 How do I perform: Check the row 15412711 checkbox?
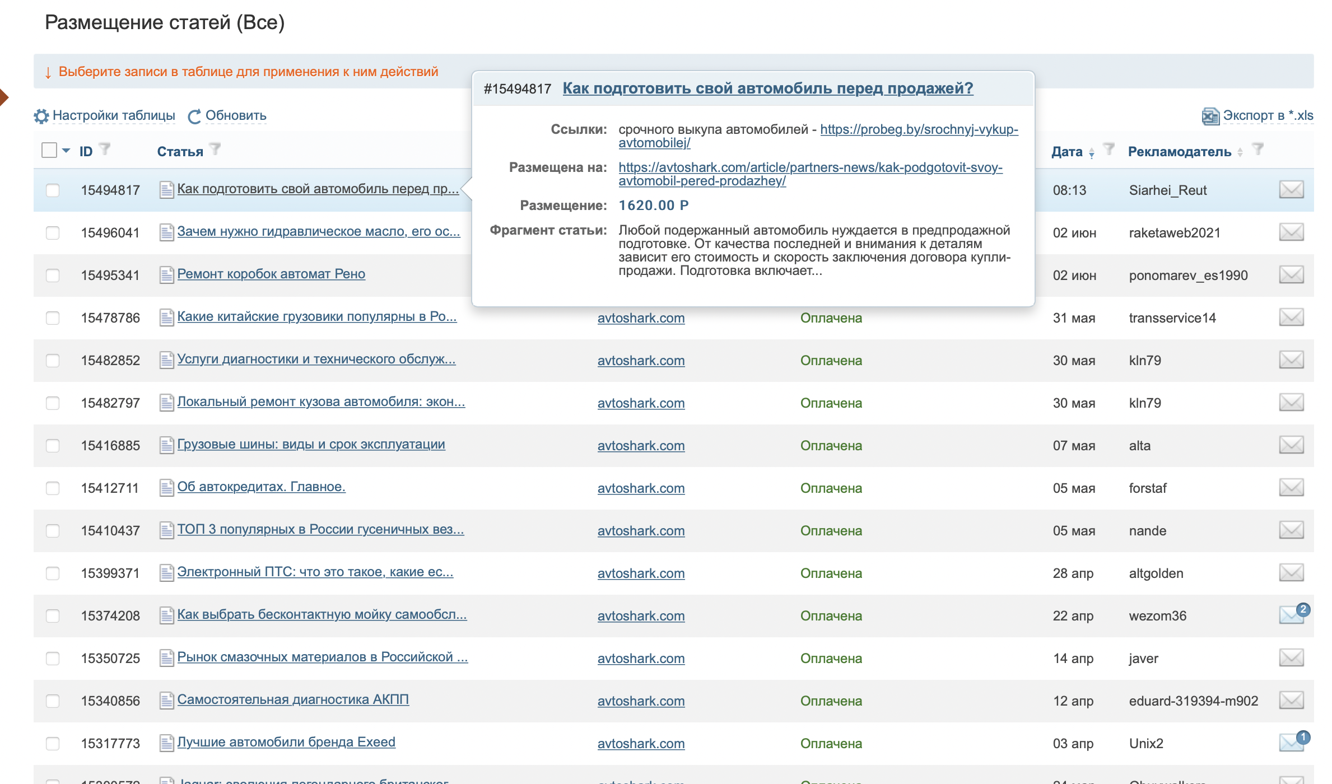53,488
